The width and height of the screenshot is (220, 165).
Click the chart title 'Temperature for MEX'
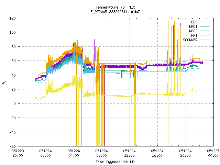click(x=115, y=7)
